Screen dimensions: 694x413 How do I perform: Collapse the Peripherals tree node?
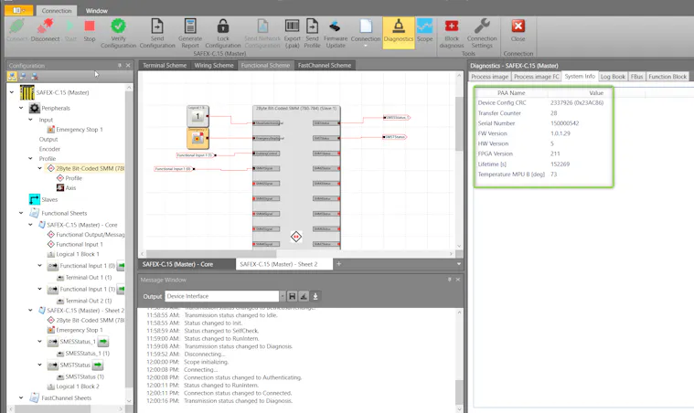[x=23, y=108]
